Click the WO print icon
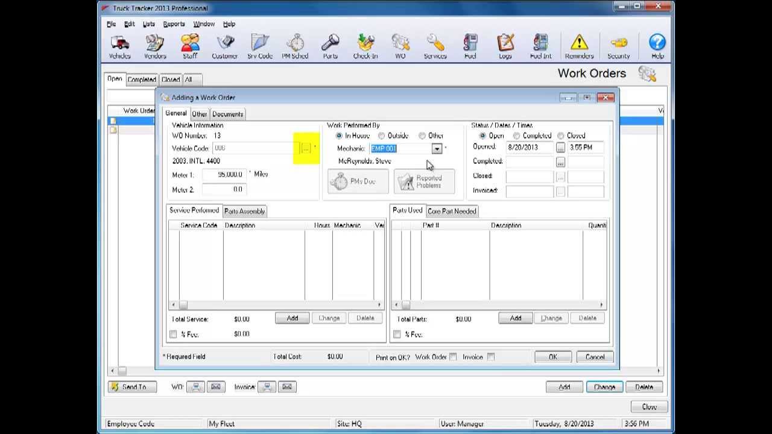 [x=196, y=387]
